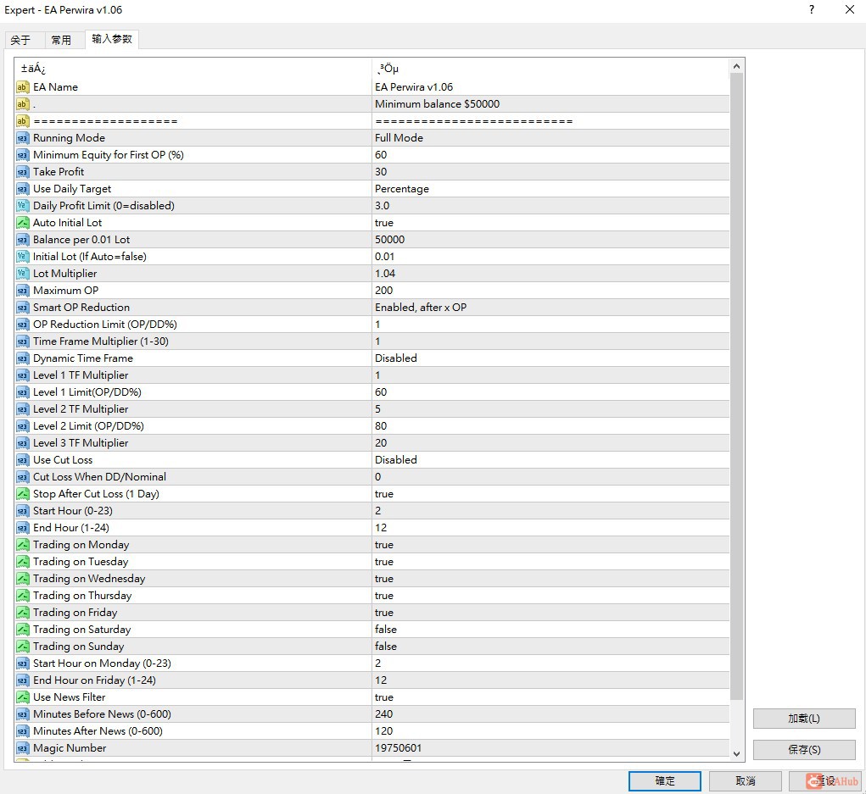Click the double-type icon beside Daily Profit Limit
The height and width of the screenshot is (794, 866).
(22, 206)
